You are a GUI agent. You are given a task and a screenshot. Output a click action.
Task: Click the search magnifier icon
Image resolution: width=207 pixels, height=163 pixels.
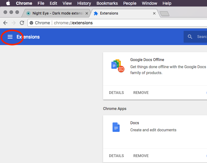click(x=190, y=37)
